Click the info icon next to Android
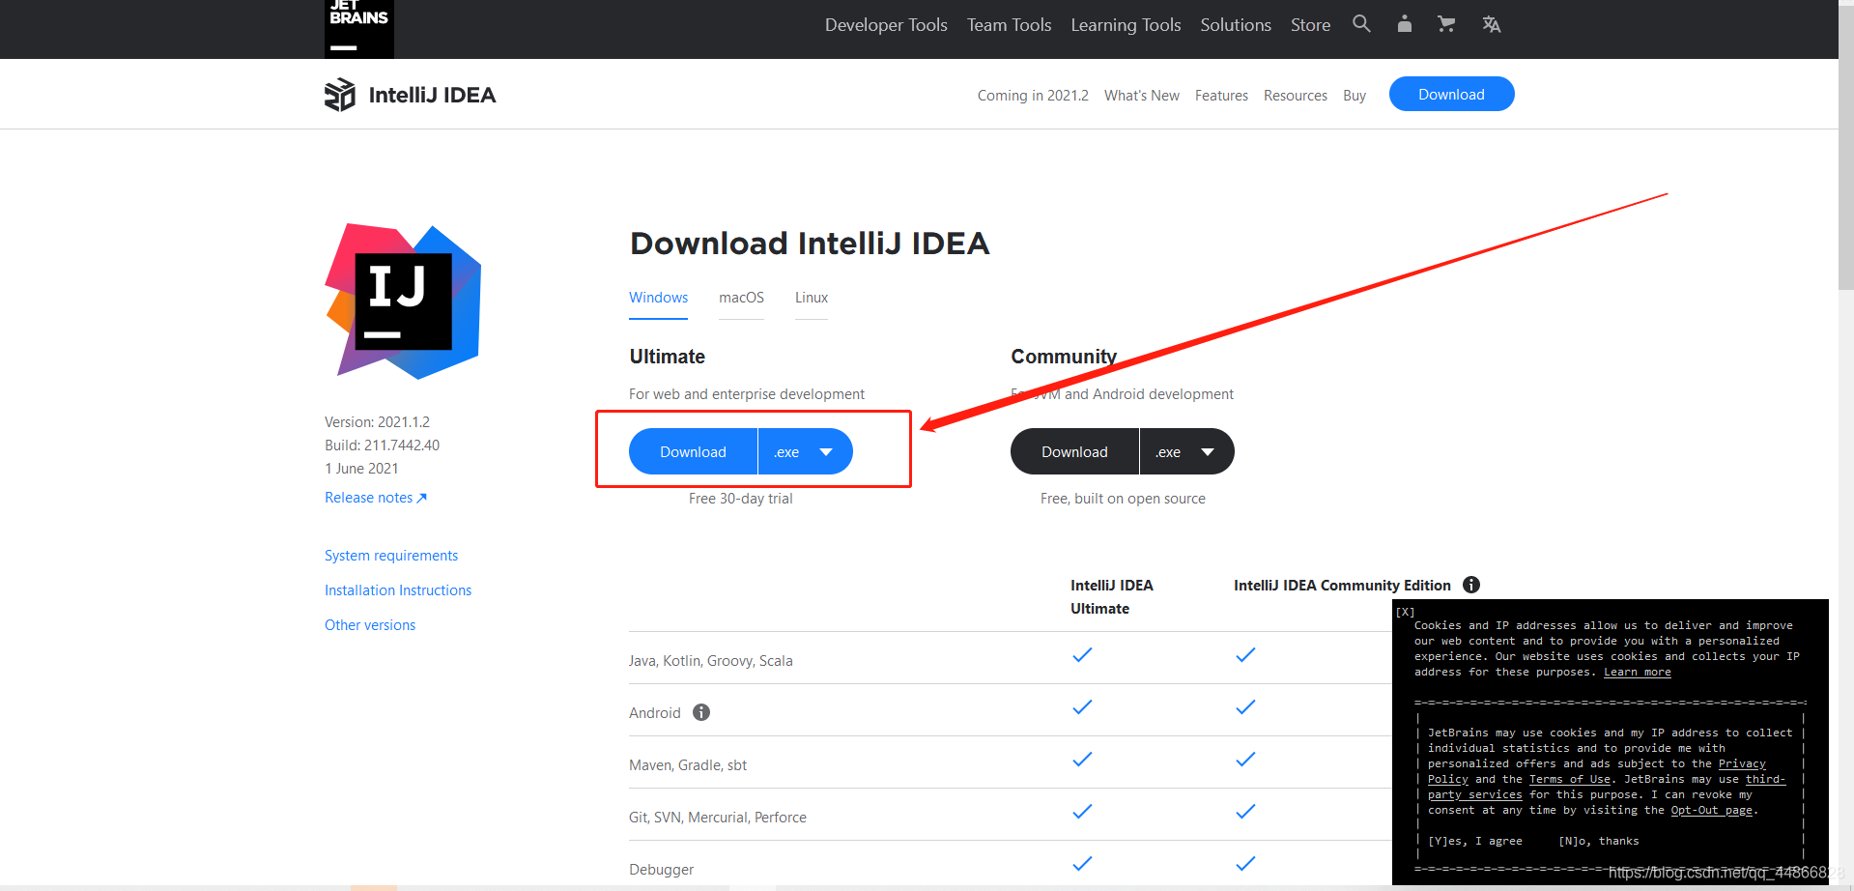 pos(701,712)
